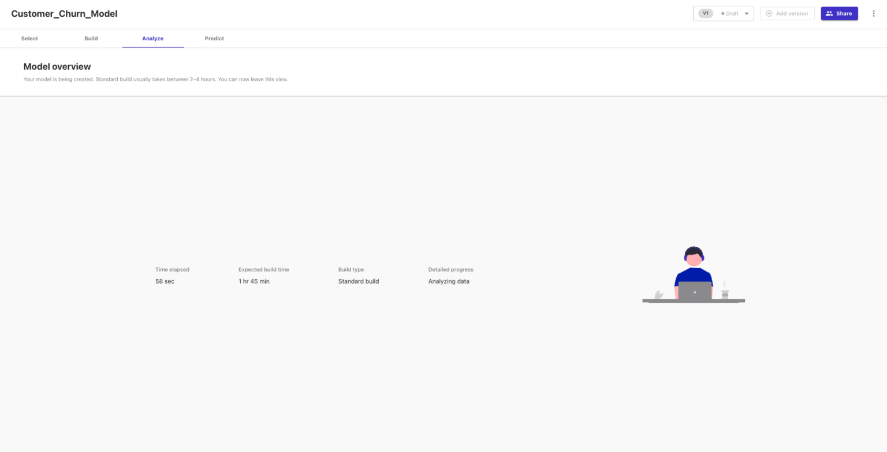
Task: Click the Model overview heading
Action: coord(57,66)
